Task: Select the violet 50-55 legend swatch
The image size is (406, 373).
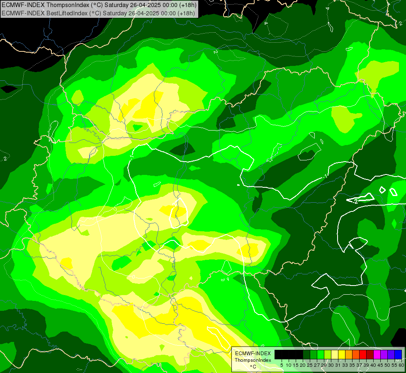Action: point(391,355)
